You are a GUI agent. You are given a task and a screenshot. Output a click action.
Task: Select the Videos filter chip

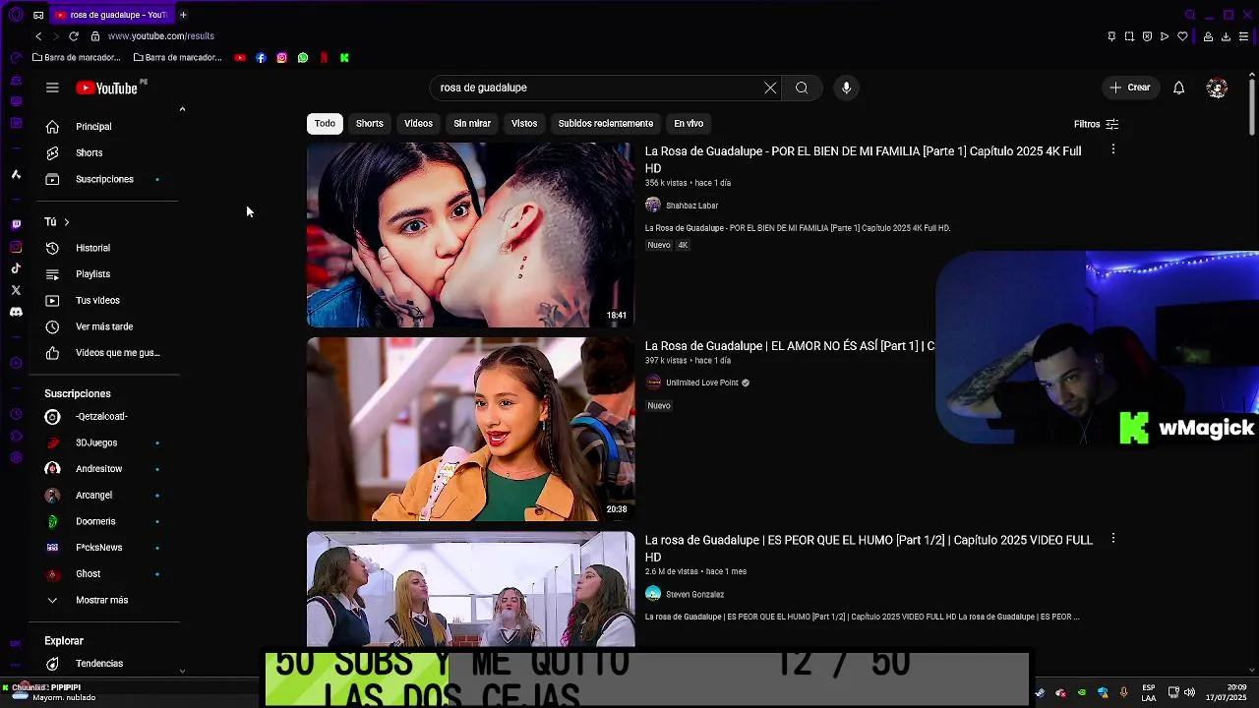click(x=418, y=124)
